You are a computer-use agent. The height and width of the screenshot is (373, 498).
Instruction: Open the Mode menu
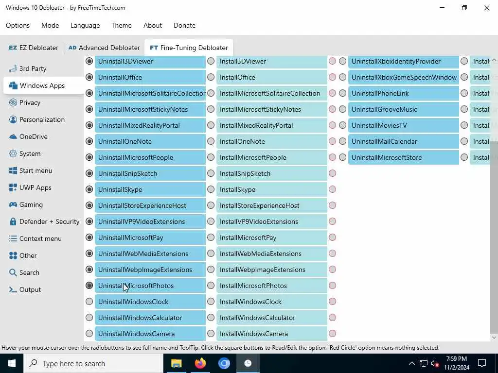[50, 25]
